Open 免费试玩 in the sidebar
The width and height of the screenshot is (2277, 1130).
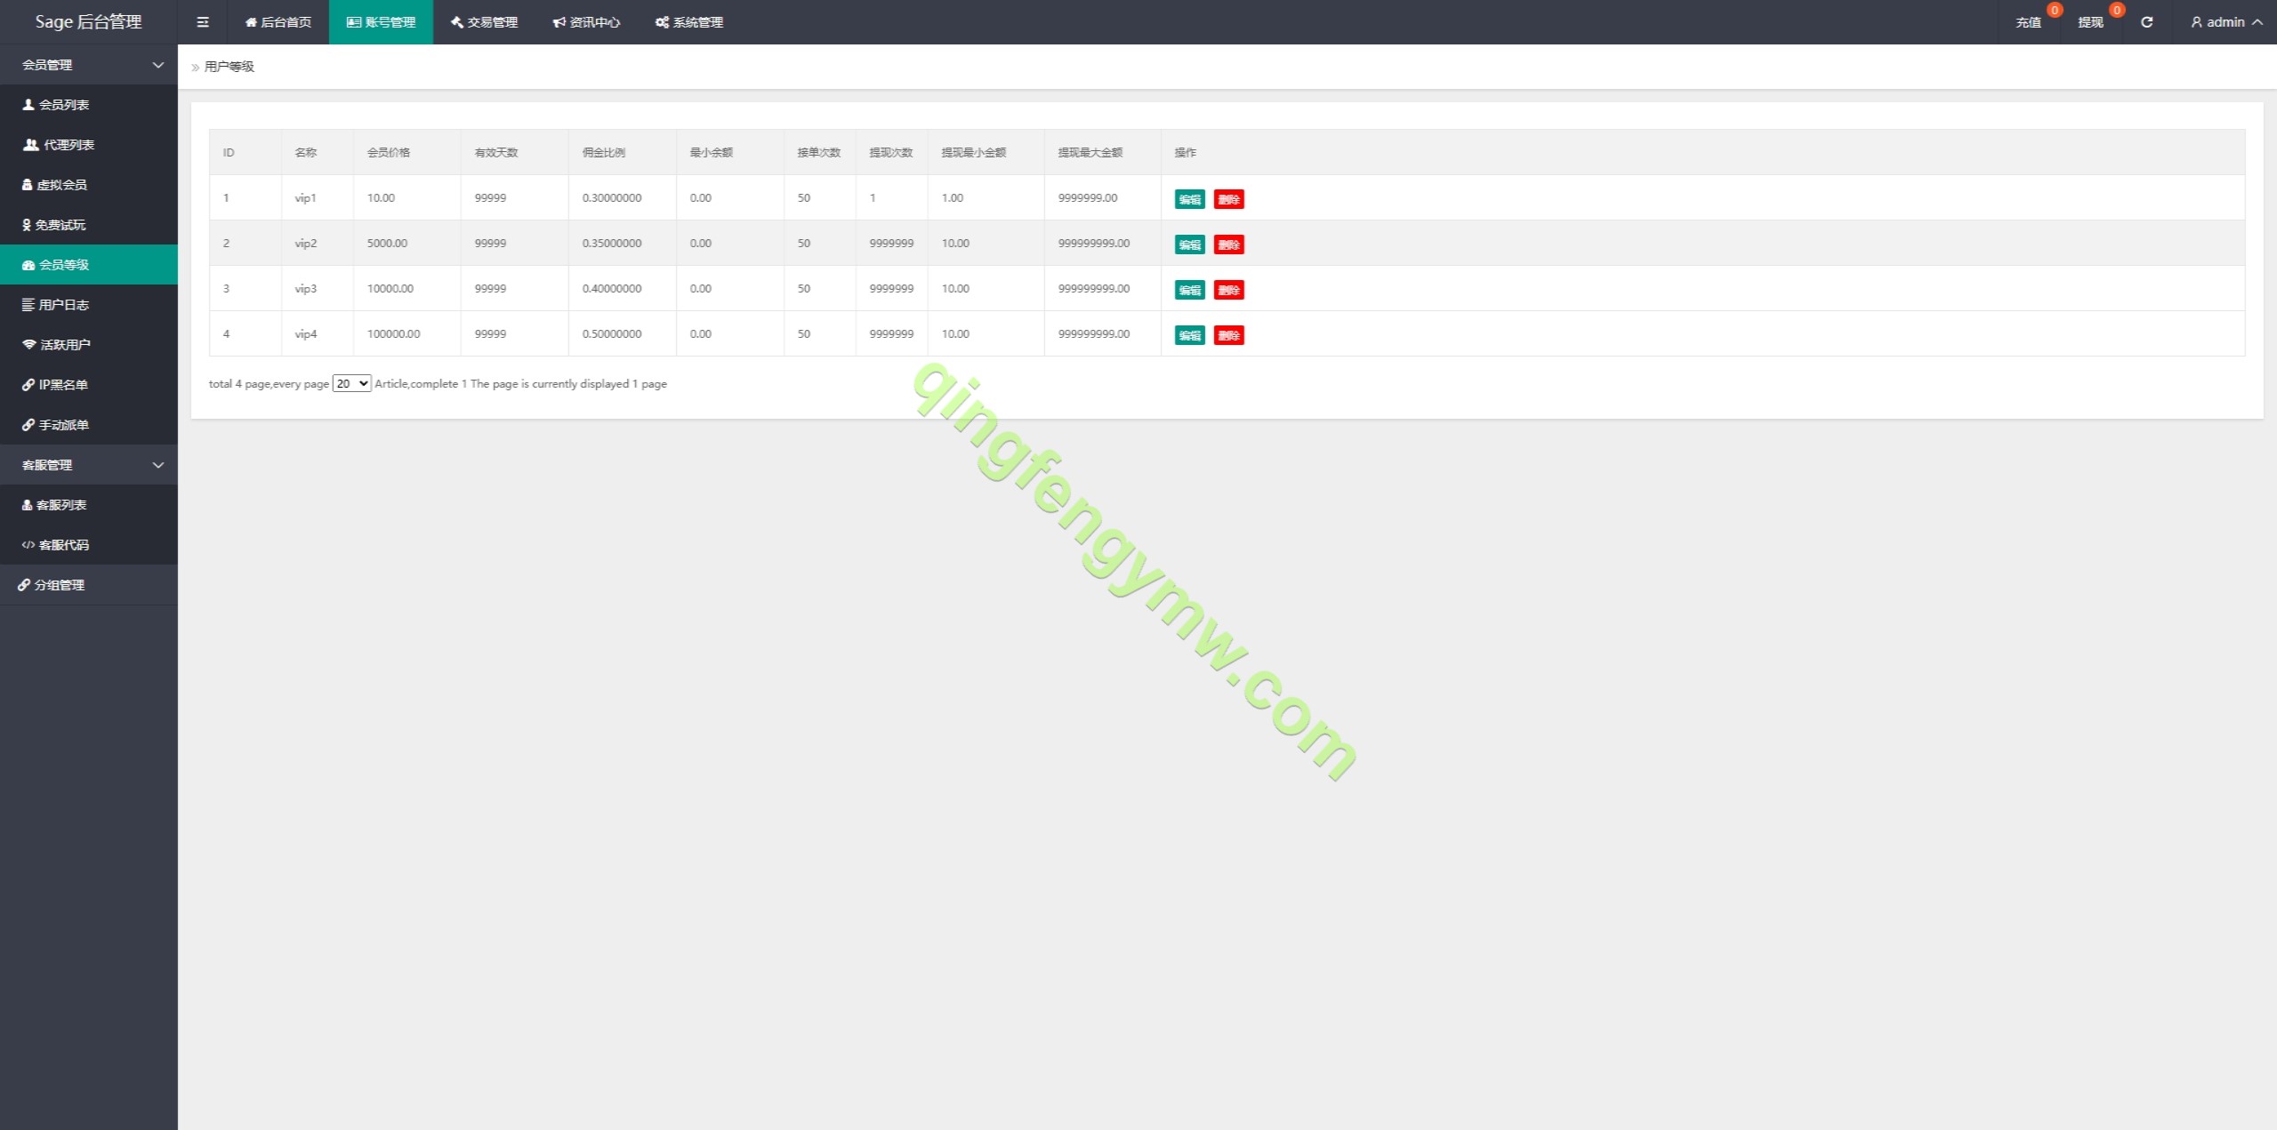(89, 225)
